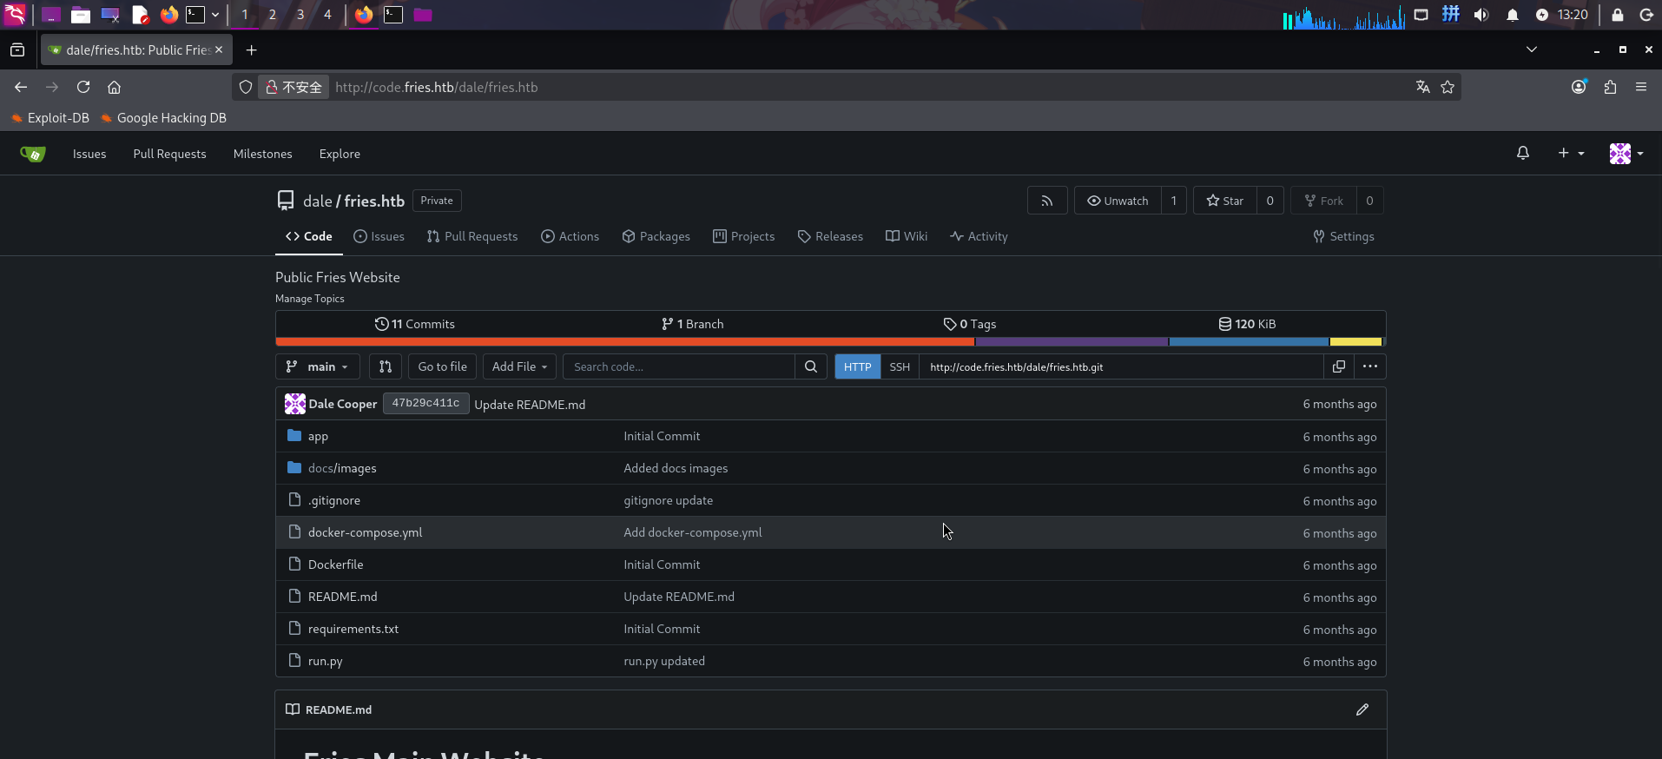Open the Activity tab
1662x759 pixels.
[979, 236]
